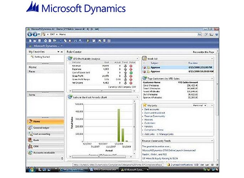
Task: Click the Open folder toolbar icon
Action: 35,41
